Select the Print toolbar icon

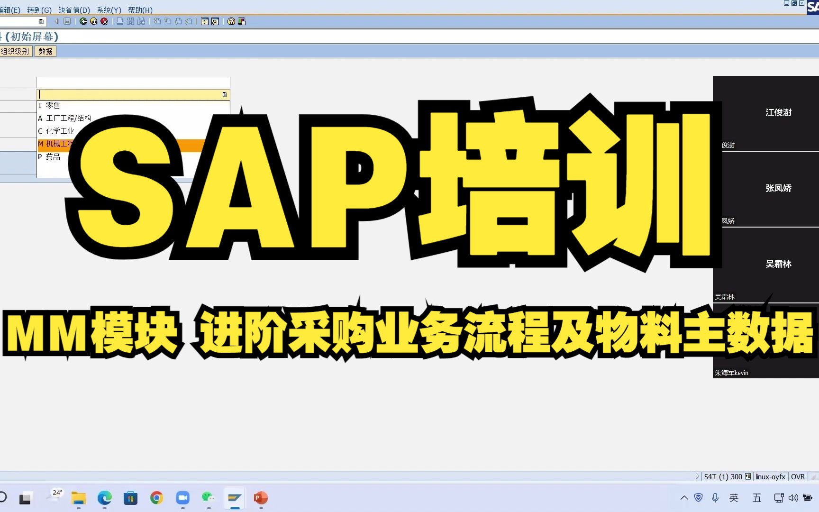click(x=120, y=21)
